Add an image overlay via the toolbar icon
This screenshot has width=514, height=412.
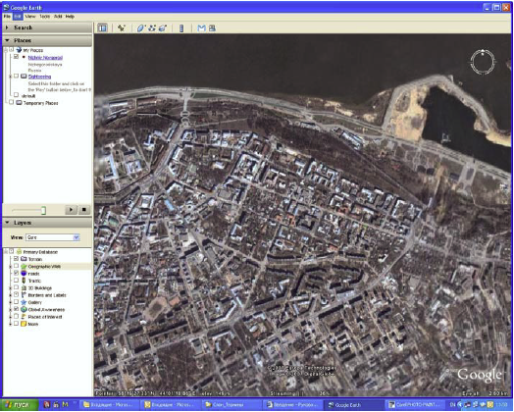[x=163, y=28]
